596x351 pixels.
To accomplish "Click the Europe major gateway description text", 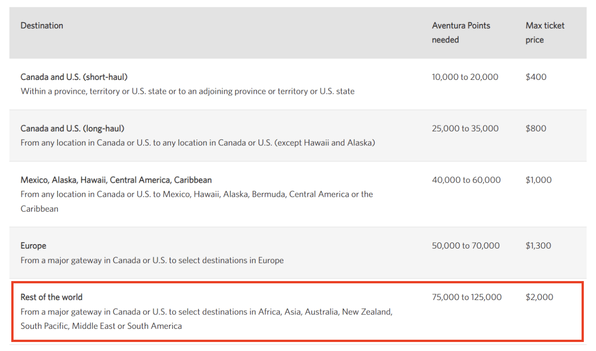I will click(x=152, y=260).
